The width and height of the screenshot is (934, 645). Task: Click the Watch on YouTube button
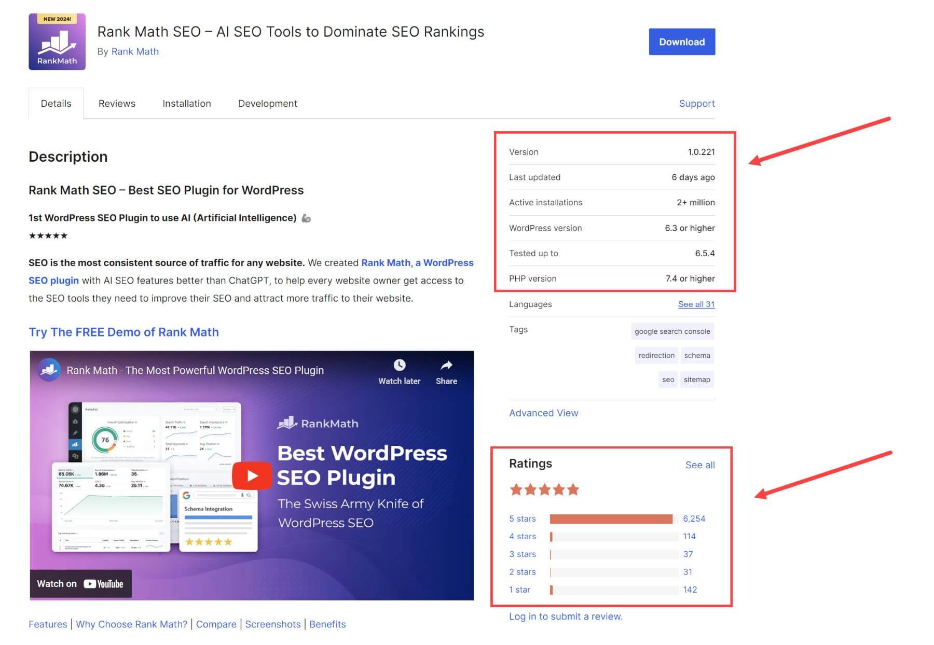pos(80,583)
